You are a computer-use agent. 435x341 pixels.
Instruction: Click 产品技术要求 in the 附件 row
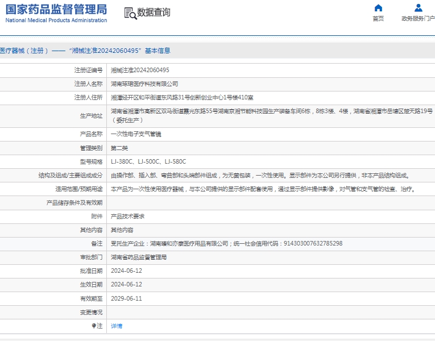pyautogui.click(x=127, y=216)
